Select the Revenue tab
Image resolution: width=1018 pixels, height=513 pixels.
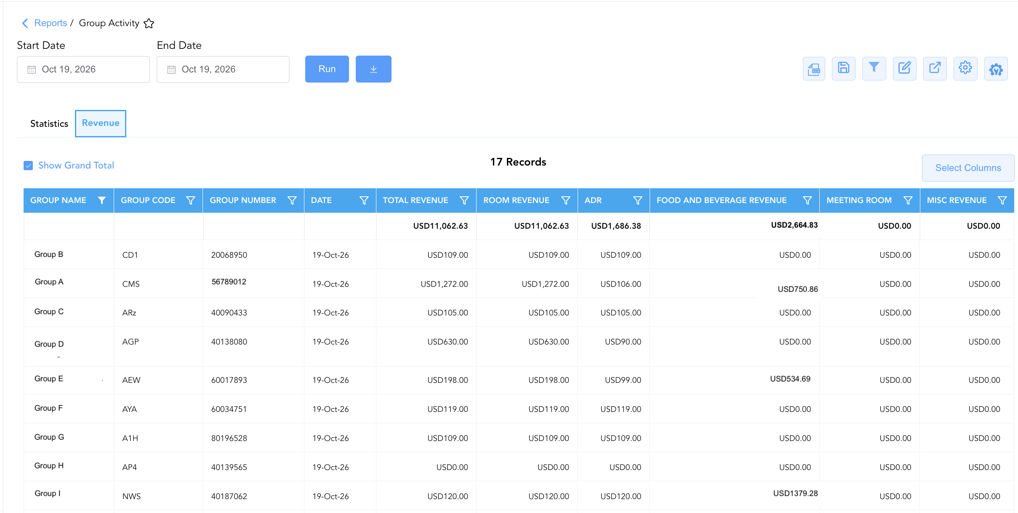[101, 123]
